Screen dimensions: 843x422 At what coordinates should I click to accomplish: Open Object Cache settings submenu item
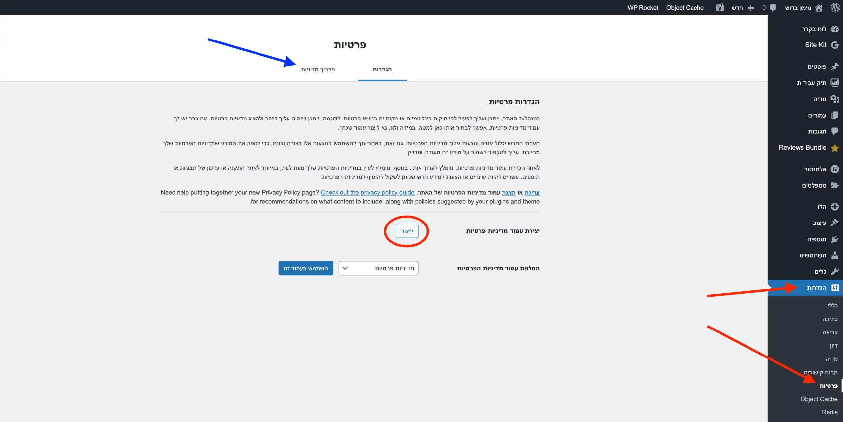[819, 399]
